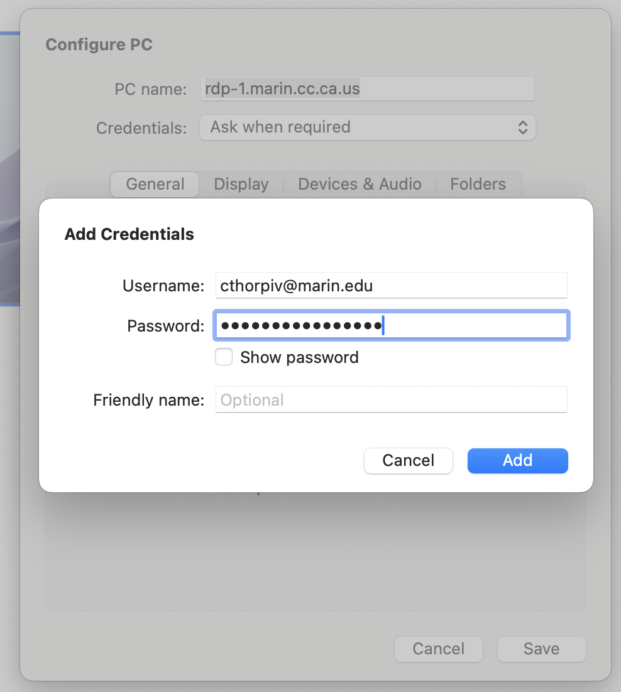621x692 pixels.
Task: Enable the Show password checkbox
Action: point(224,357)
